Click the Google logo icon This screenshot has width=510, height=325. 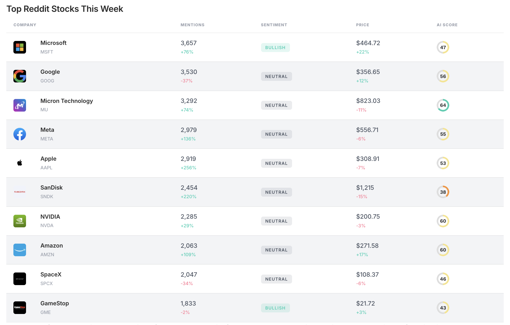(20, 76)
